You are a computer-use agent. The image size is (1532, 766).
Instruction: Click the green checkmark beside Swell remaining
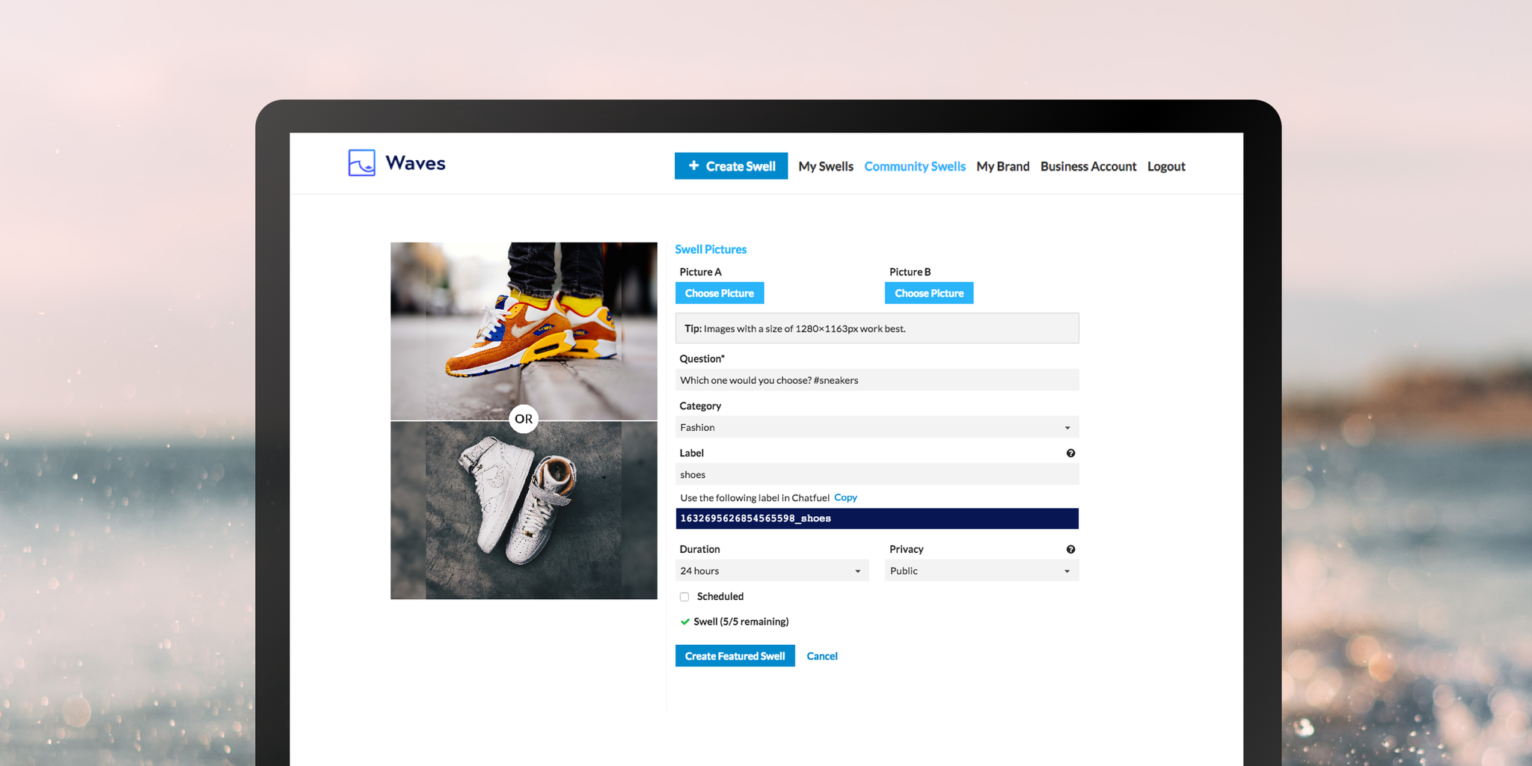685,621
